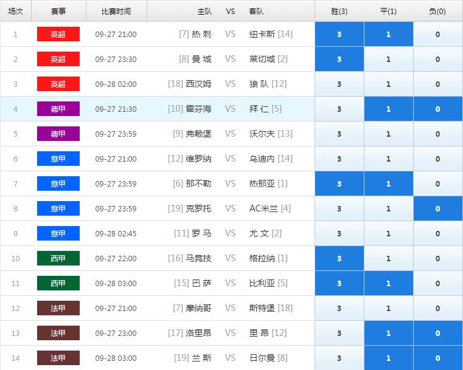Deselect win (3) for 那不勒 vs 热那亚
Image resolution: width=463 pixels, height=370 pixels.
[x=339, y=183]
